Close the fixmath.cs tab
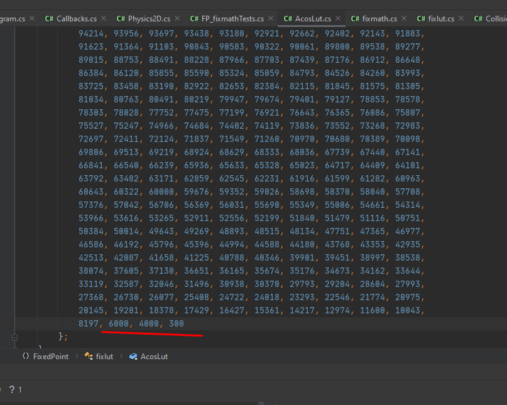This screenshot has width=507, height=405. 404,18
